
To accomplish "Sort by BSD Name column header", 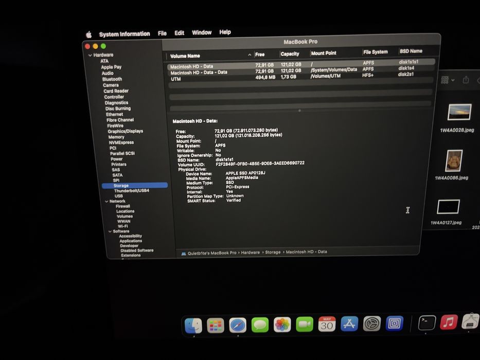I will tap(411, 51).
